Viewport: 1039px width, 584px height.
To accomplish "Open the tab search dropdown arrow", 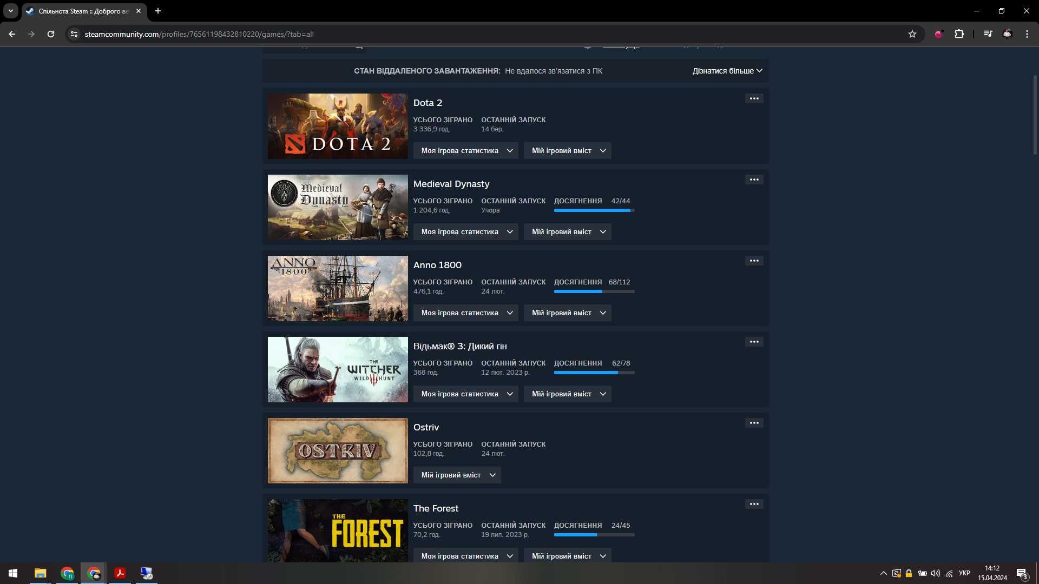I will pos(11,11).
